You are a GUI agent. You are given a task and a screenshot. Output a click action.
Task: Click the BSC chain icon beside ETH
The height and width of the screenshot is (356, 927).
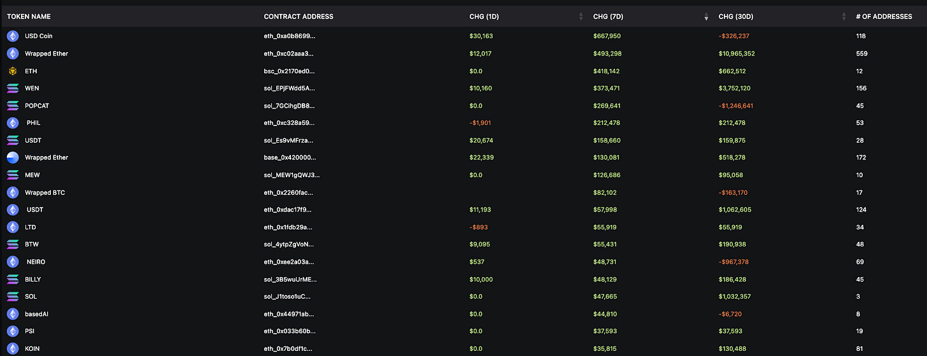[12, 71]
